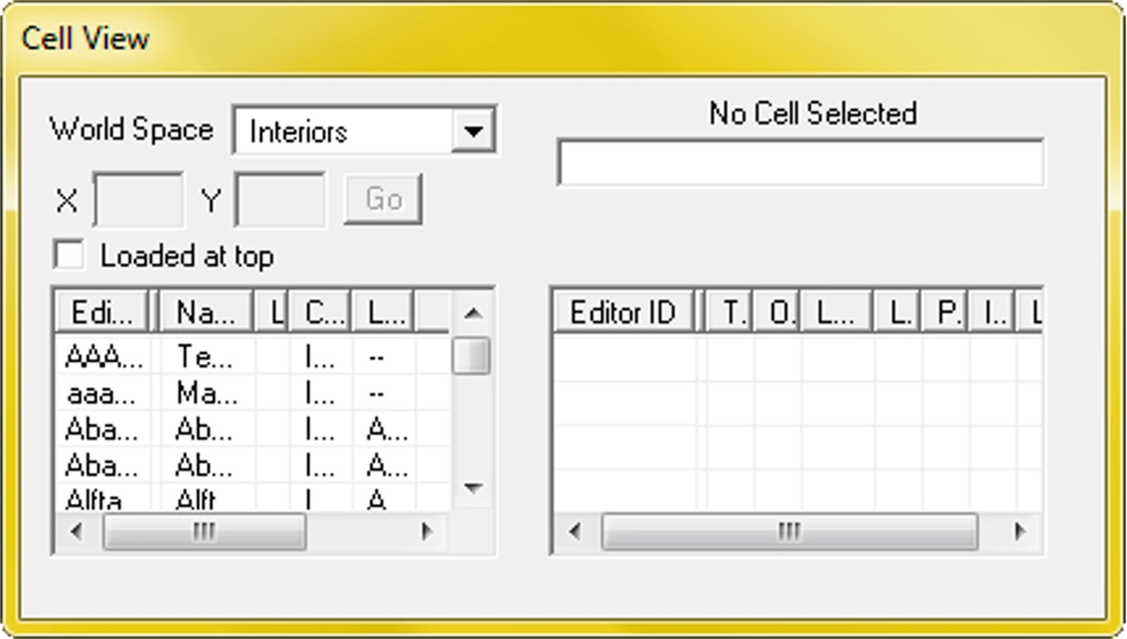Toggle the Loaded at top checkbox
This screenshot has width=1127, height=639.
tap(69, 255)
